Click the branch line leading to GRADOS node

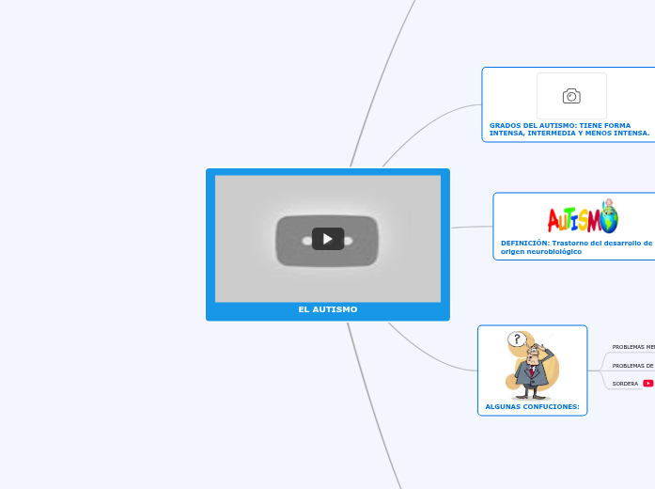(x=428, y=118)
